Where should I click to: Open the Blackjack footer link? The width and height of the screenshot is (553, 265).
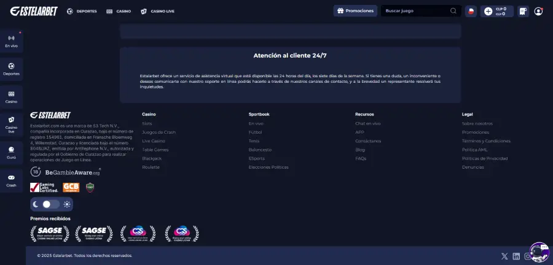pyautogui.click(x=152, y=159)
